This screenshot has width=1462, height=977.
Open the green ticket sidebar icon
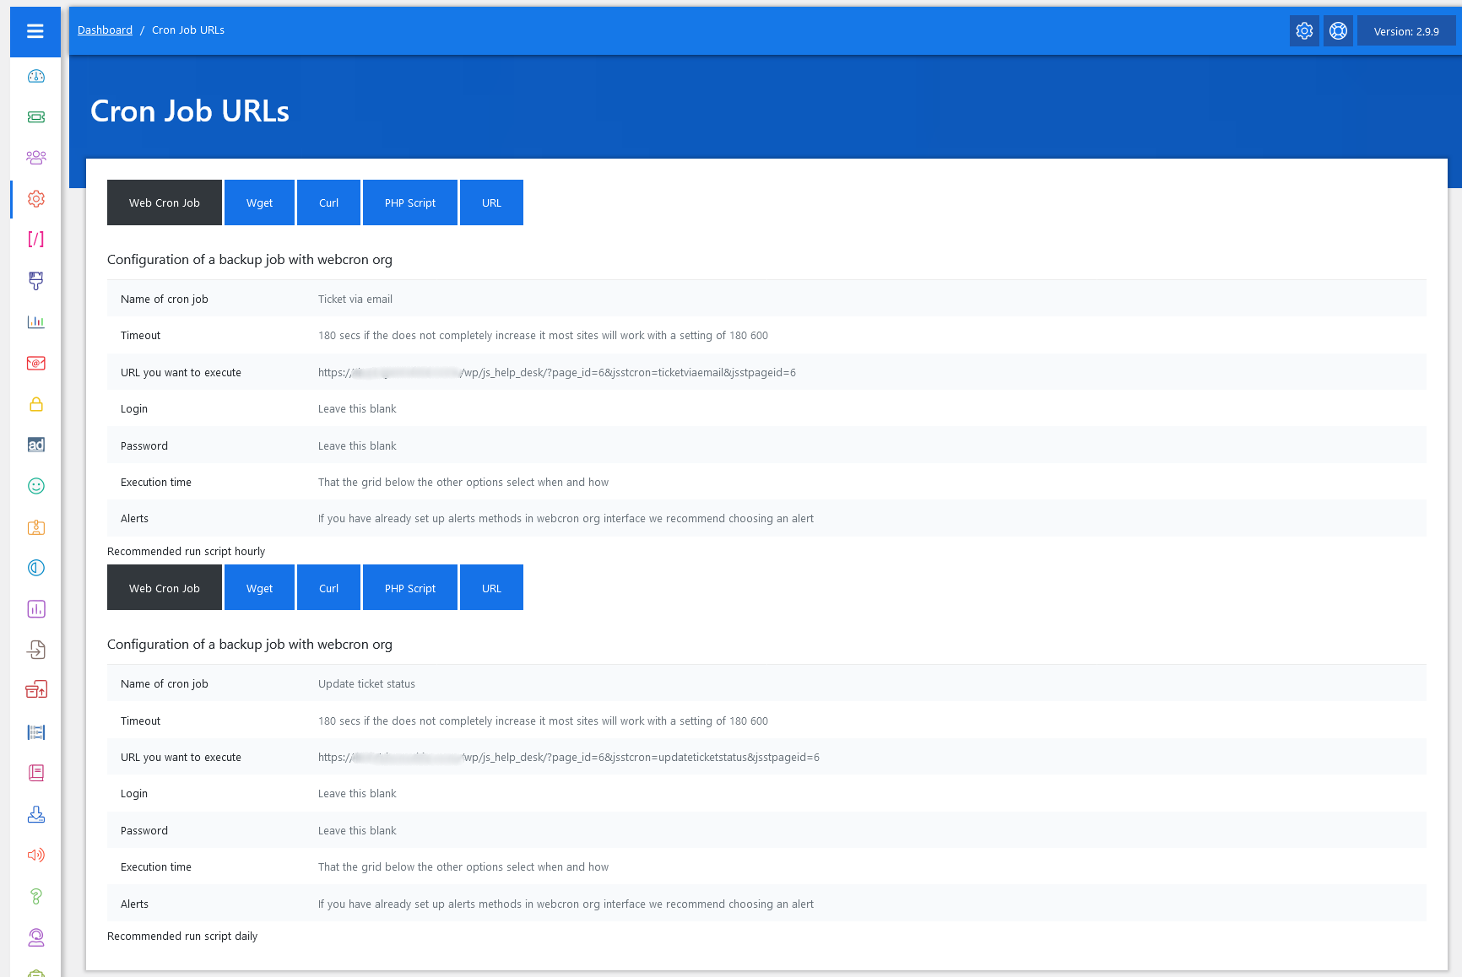coord(35,117)
